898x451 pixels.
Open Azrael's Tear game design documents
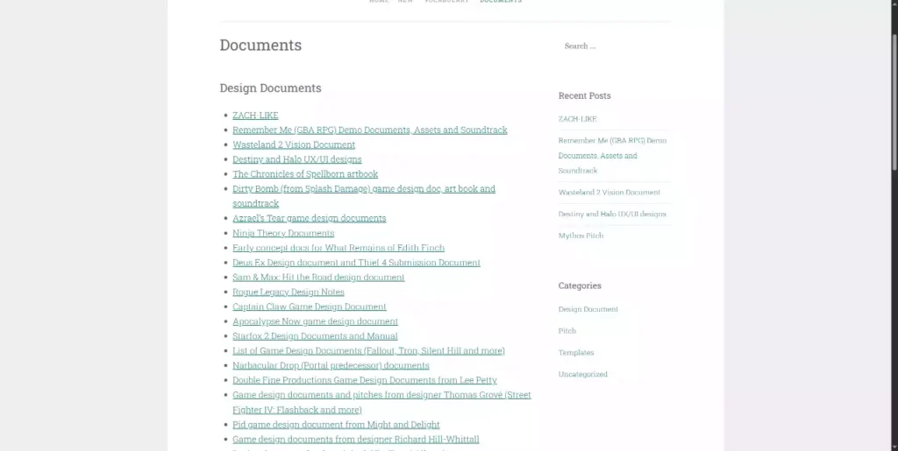point(309,218)
